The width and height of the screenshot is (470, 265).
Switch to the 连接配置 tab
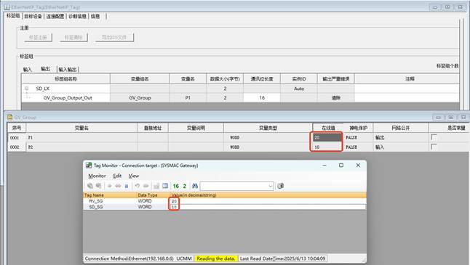55,16
